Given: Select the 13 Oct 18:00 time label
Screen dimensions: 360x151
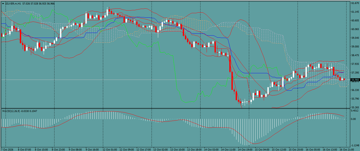Looking at the screenshot, I should click(195, 149).
